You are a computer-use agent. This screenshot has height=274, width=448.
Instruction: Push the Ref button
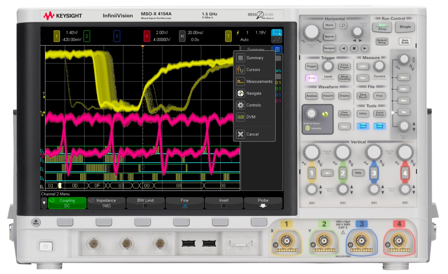404,112
